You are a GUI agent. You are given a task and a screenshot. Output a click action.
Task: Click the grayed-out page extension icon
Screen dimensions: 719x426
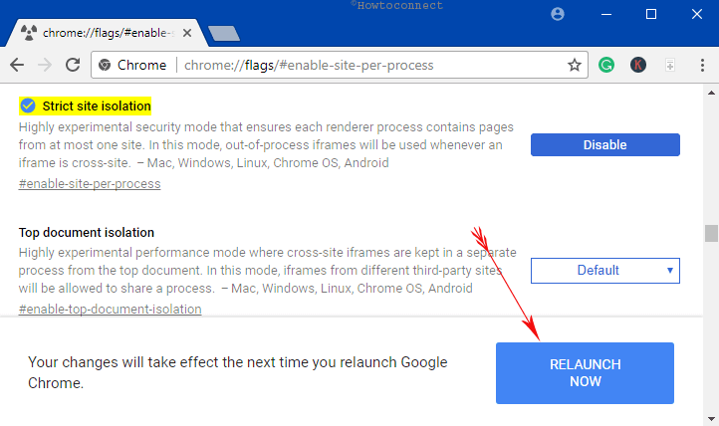tap(670, 65)
